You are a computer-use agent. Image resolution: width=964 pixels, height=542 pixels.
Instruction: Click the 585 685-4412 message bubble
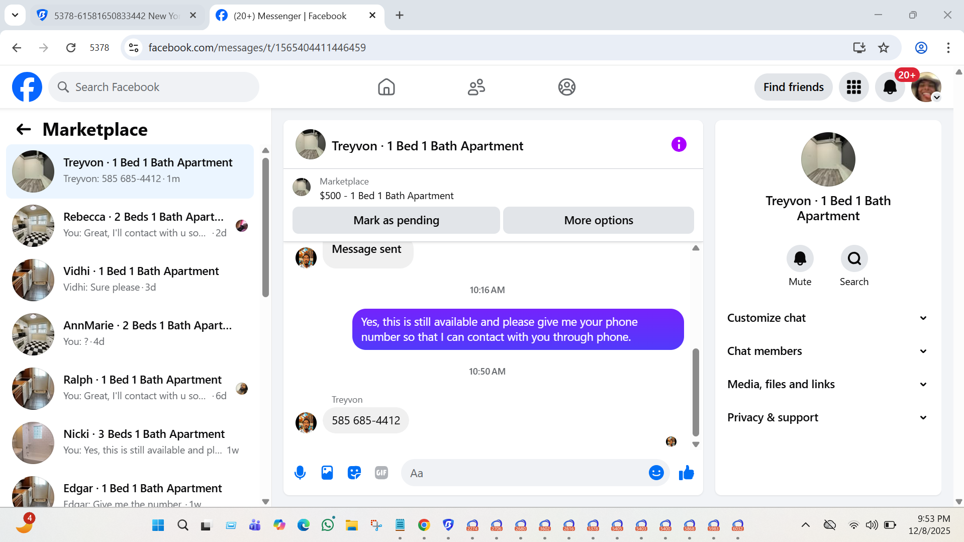(x=366, y=420)
